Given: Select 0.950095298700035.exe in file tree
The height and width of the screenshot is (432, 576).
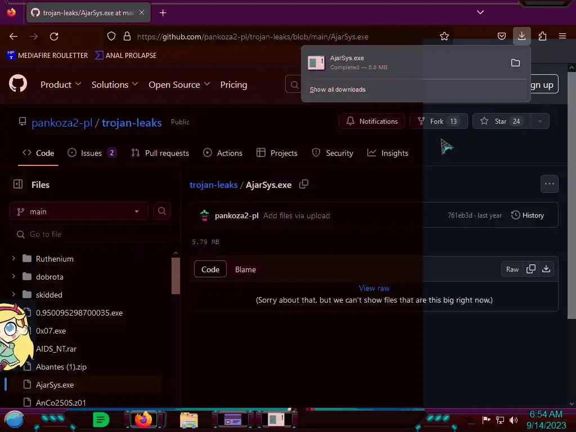Looking at the screenshot, I should tap(79, 313).
